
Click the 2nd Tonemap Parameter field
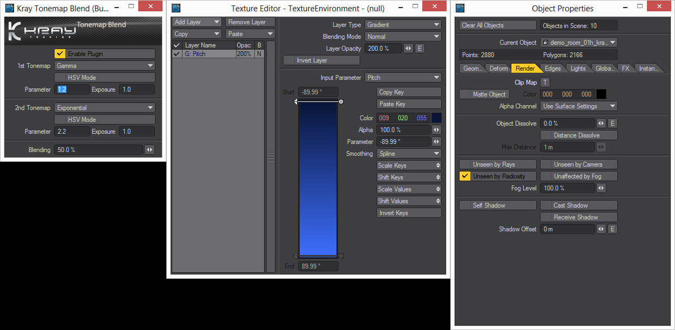(x=72, y=132)
